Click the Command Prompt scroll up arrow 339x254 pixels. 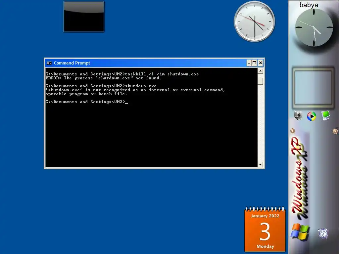point(260,71)
